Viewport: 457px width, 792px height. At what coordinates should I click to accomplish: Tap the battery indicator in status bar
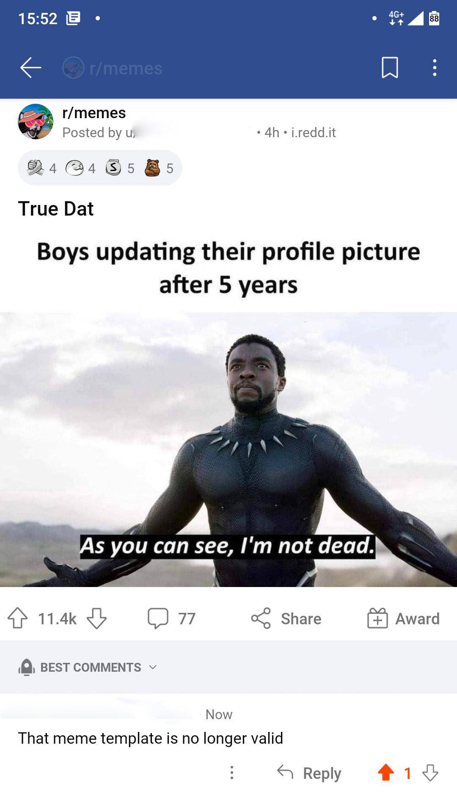coord(434,18)
